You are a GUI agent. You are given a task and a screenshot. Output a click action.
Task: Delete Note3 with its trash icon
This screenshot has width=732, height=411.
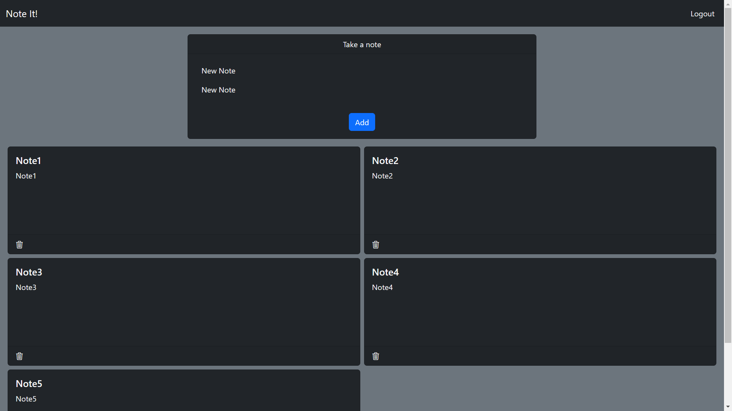(19, 356)
